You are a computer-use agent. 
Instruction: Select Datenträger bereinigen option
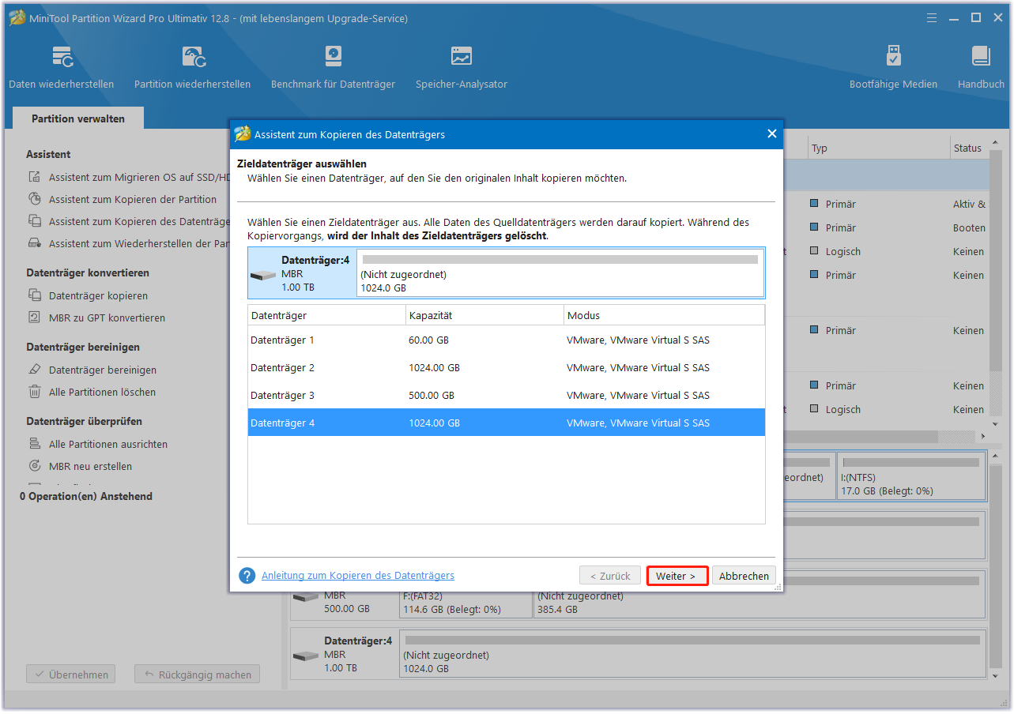pyautogui.click(x=92, y=370)
